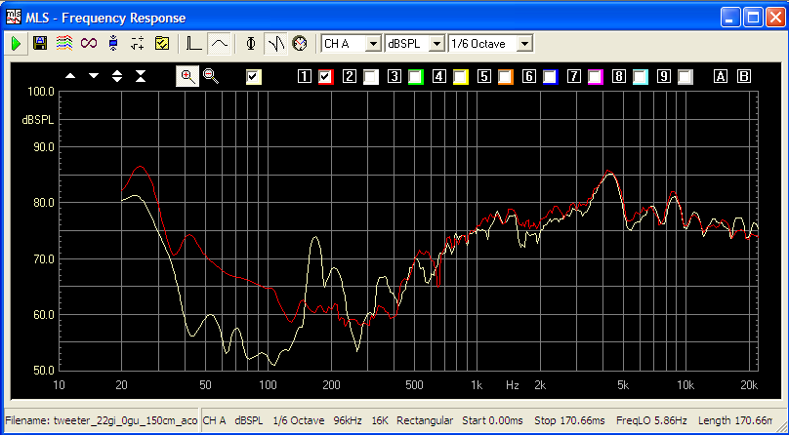The image size is (789, 435).
Task: Click the Rectangular window status text
Action: 425,420
